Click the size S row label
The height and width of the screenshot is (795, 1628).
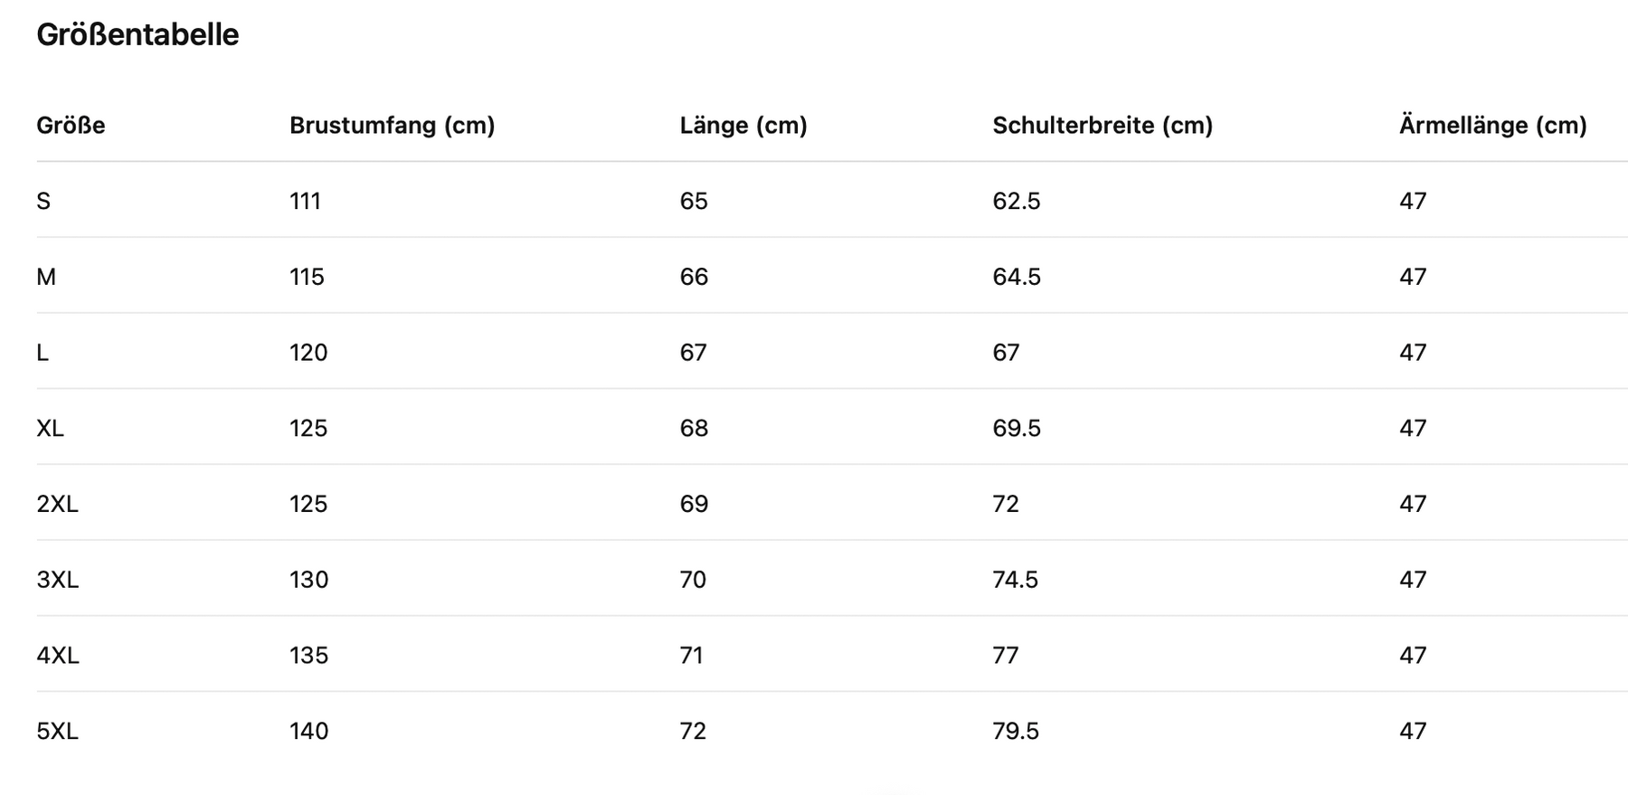tap(43, 201)
